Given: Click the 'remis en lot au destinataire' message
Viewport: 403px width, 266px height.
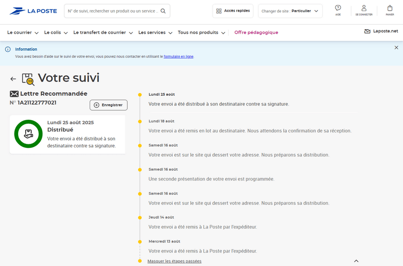Looking at the screenshot, I should pos(250,131).
